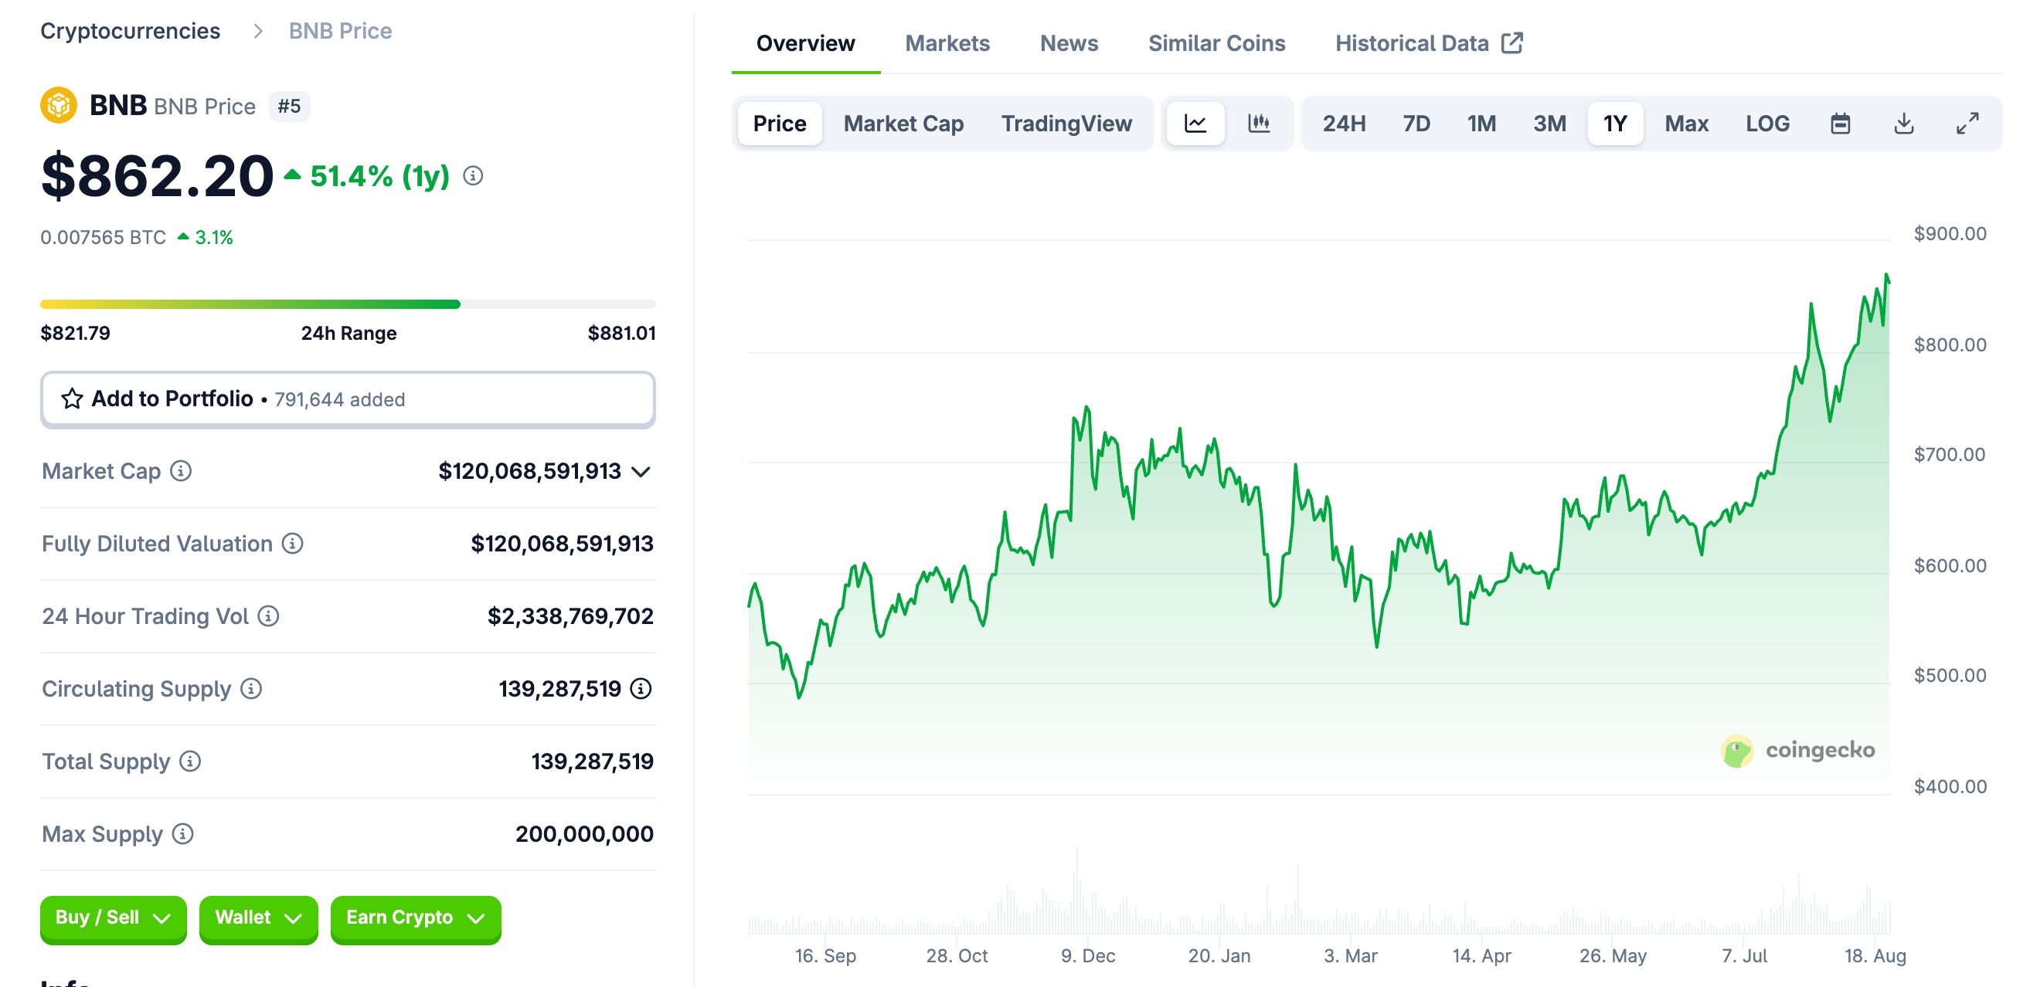This screenshot has height=987, width=2040.
Task: Click the star icon in Add to Portfolio
Action: (x=71, y=399)
